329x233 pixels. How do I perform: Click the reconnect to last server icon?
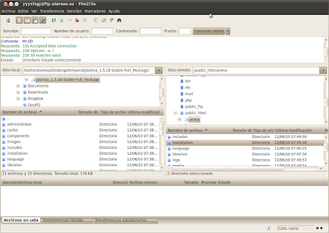pos(85,21)
